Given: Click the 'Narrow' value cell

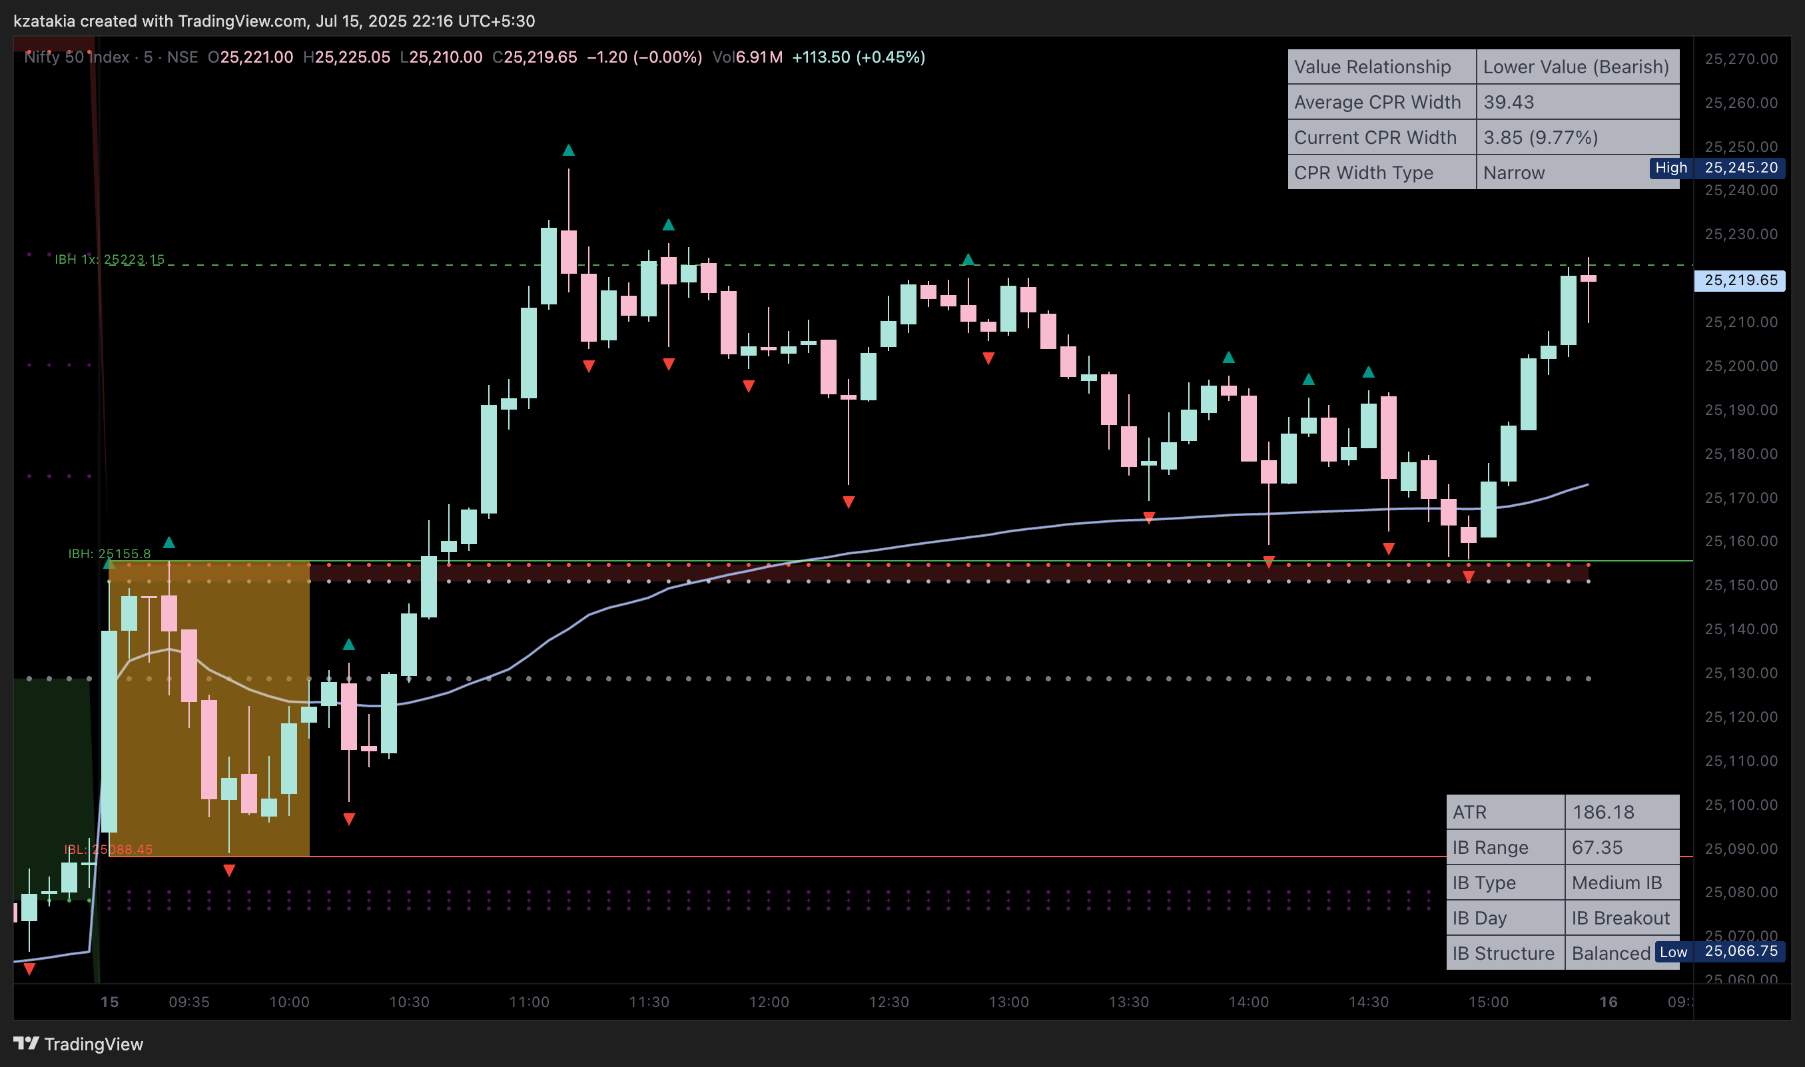Looking at the screenshot, I should coord(1577,173).
